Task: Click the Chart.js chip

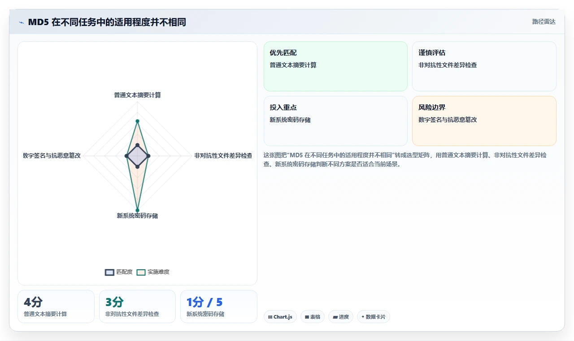Action: 280,317
